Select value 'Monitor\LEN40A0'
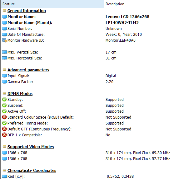179x179 pixels. click(121, 40)
